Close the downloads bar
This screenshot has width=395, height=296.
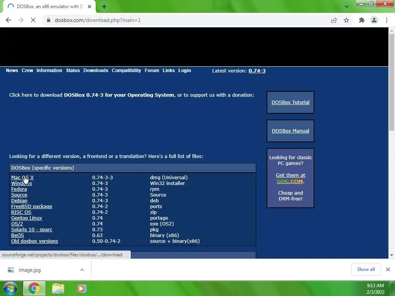pyautogui.click(x=388, y=269)
